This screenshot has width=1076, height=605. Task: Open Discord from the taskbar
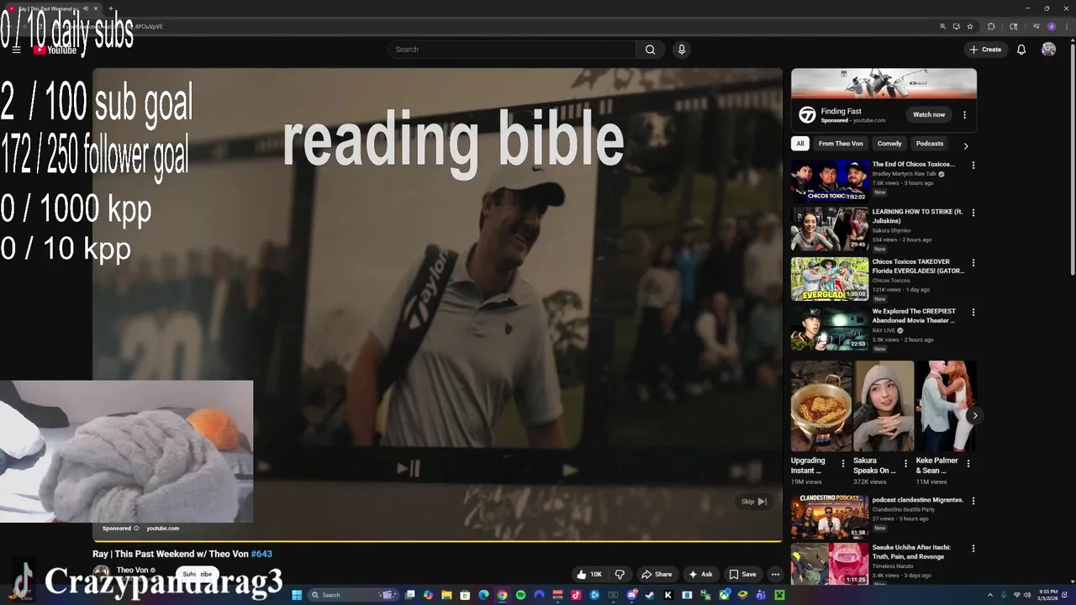tap(632, 595)
